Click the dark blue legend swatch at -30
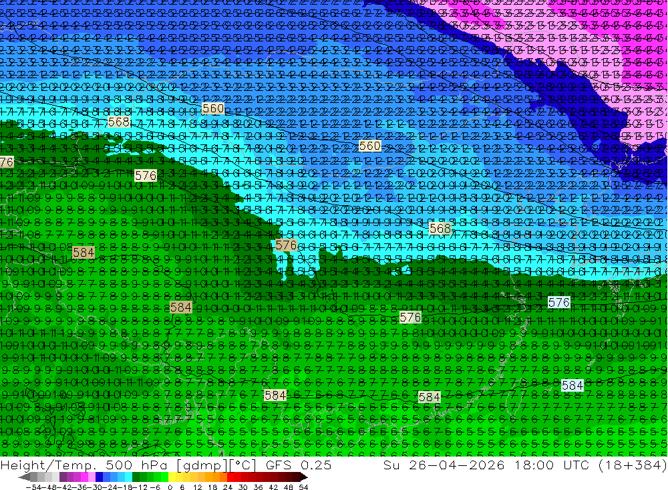The height and width of the screenshot is (490, 668). [x=99, y=477]
